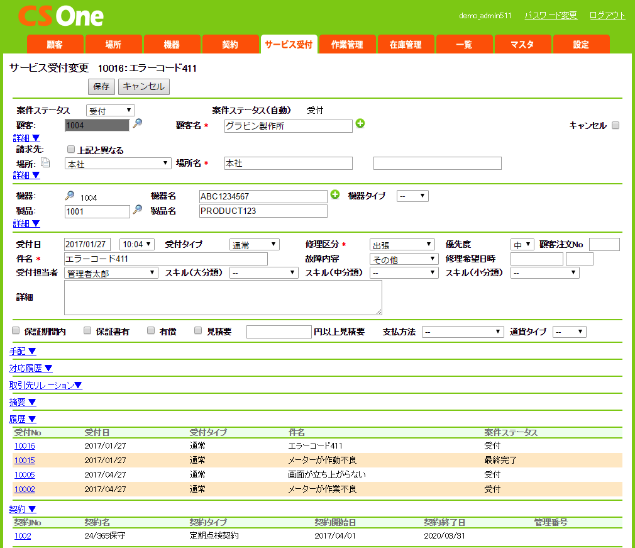Viewport: 635px width, 548px height.
Task: Open the スキル(小分類) dropdown
Action: point(544,273)
